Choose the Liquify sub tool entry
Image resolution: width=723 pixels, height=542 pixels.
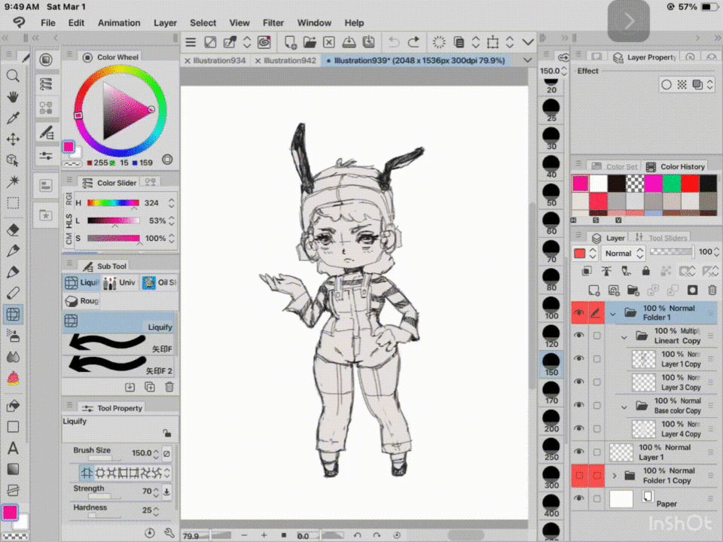coord(119,321)
